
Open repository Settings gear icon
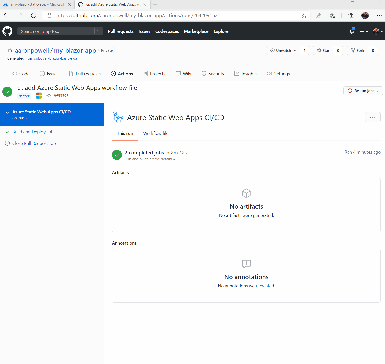[269, 74]
